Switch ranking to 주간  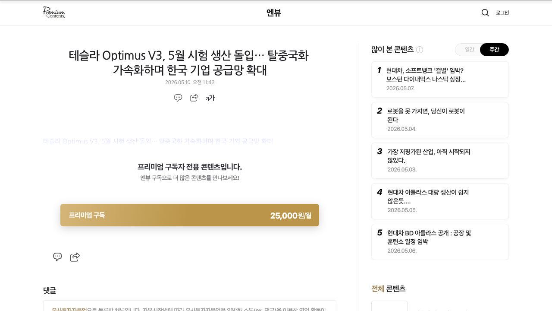click(494, 50)
